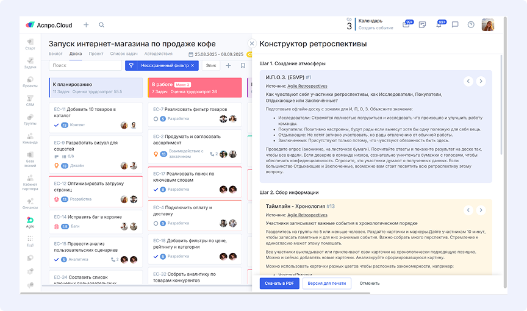Open the chat messages icon
The image size is (527, 311).
455,25
